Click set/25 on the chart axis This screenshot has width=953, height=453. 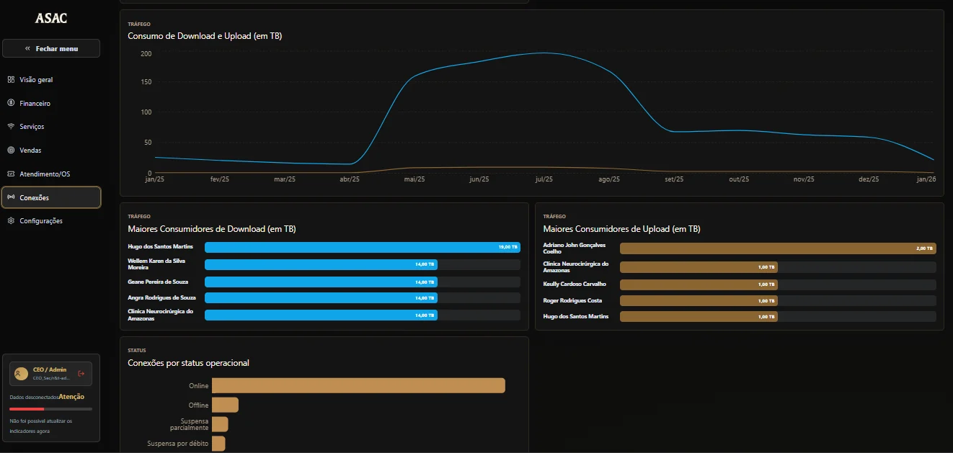(x=674, y=179)
